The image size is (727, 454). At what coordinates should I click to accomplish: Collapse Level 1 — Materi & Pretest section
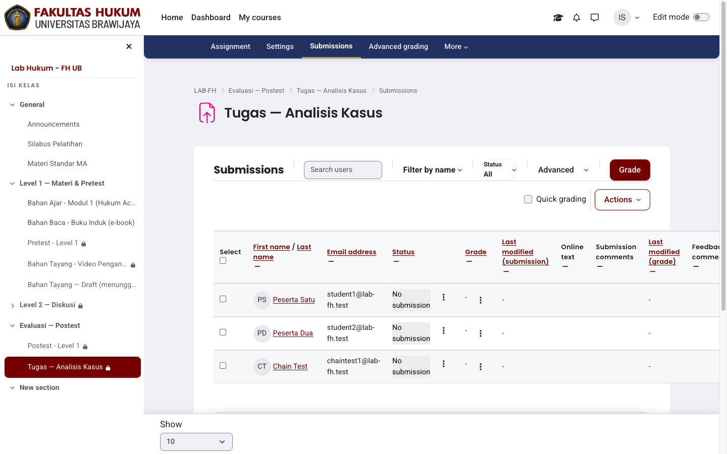click(13, 184)
